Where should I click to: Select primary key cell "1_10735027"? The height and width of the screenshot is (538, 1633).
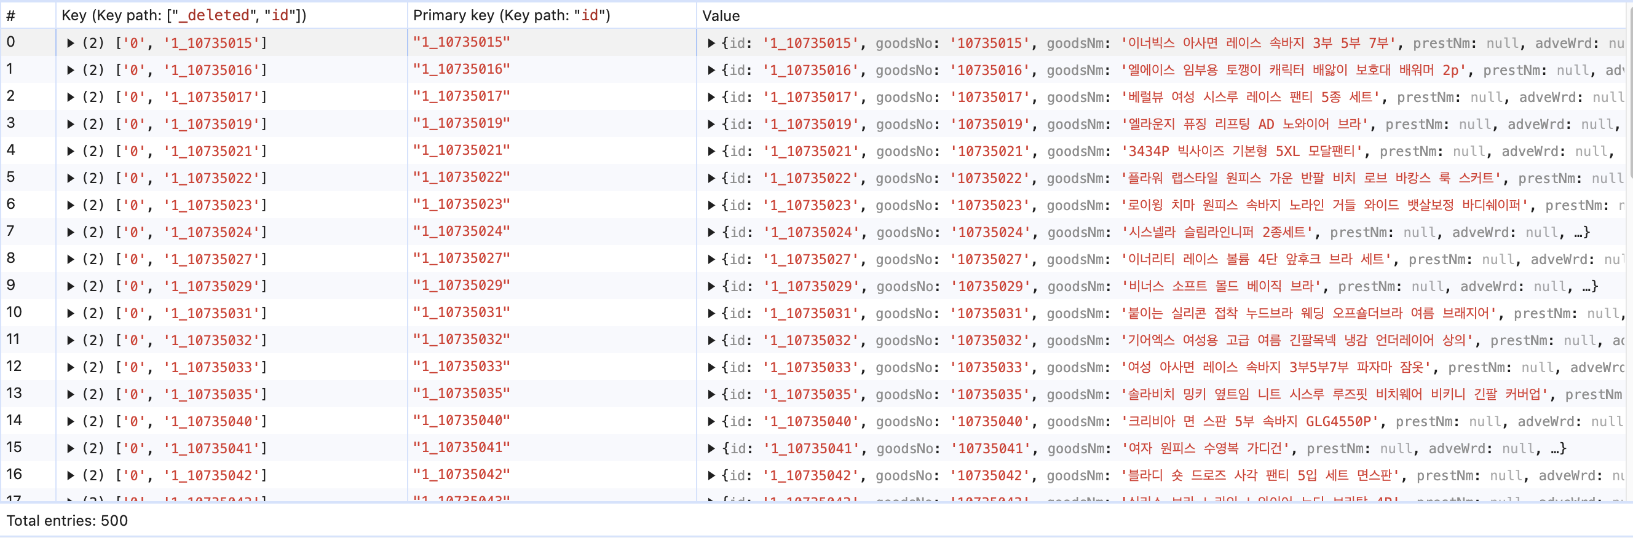[x=462, y=259]
